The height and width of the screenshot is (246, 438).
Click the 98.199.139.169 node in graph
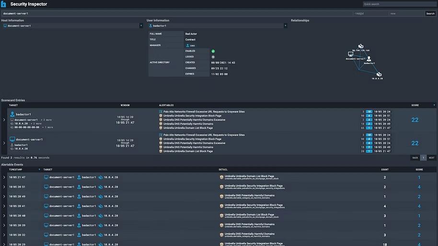click(x=360, y=46)
